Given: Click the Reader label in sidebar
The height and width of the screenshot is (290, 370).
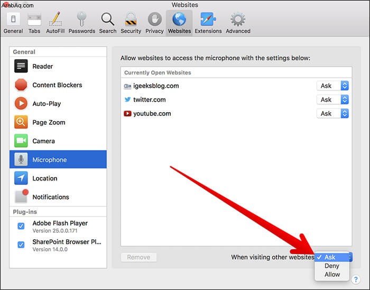Looking at the screenshot, I should point(43,66).
